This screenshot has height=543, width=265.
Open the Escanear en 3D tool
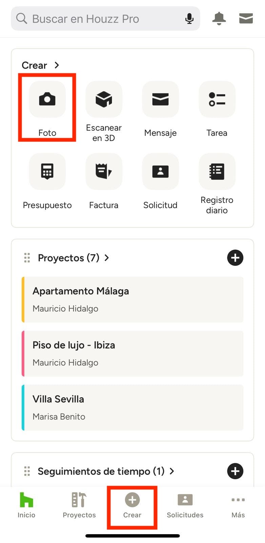[104, 99]
